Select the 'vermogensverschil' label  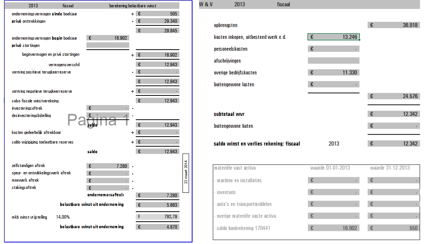(x=64, y=65)
